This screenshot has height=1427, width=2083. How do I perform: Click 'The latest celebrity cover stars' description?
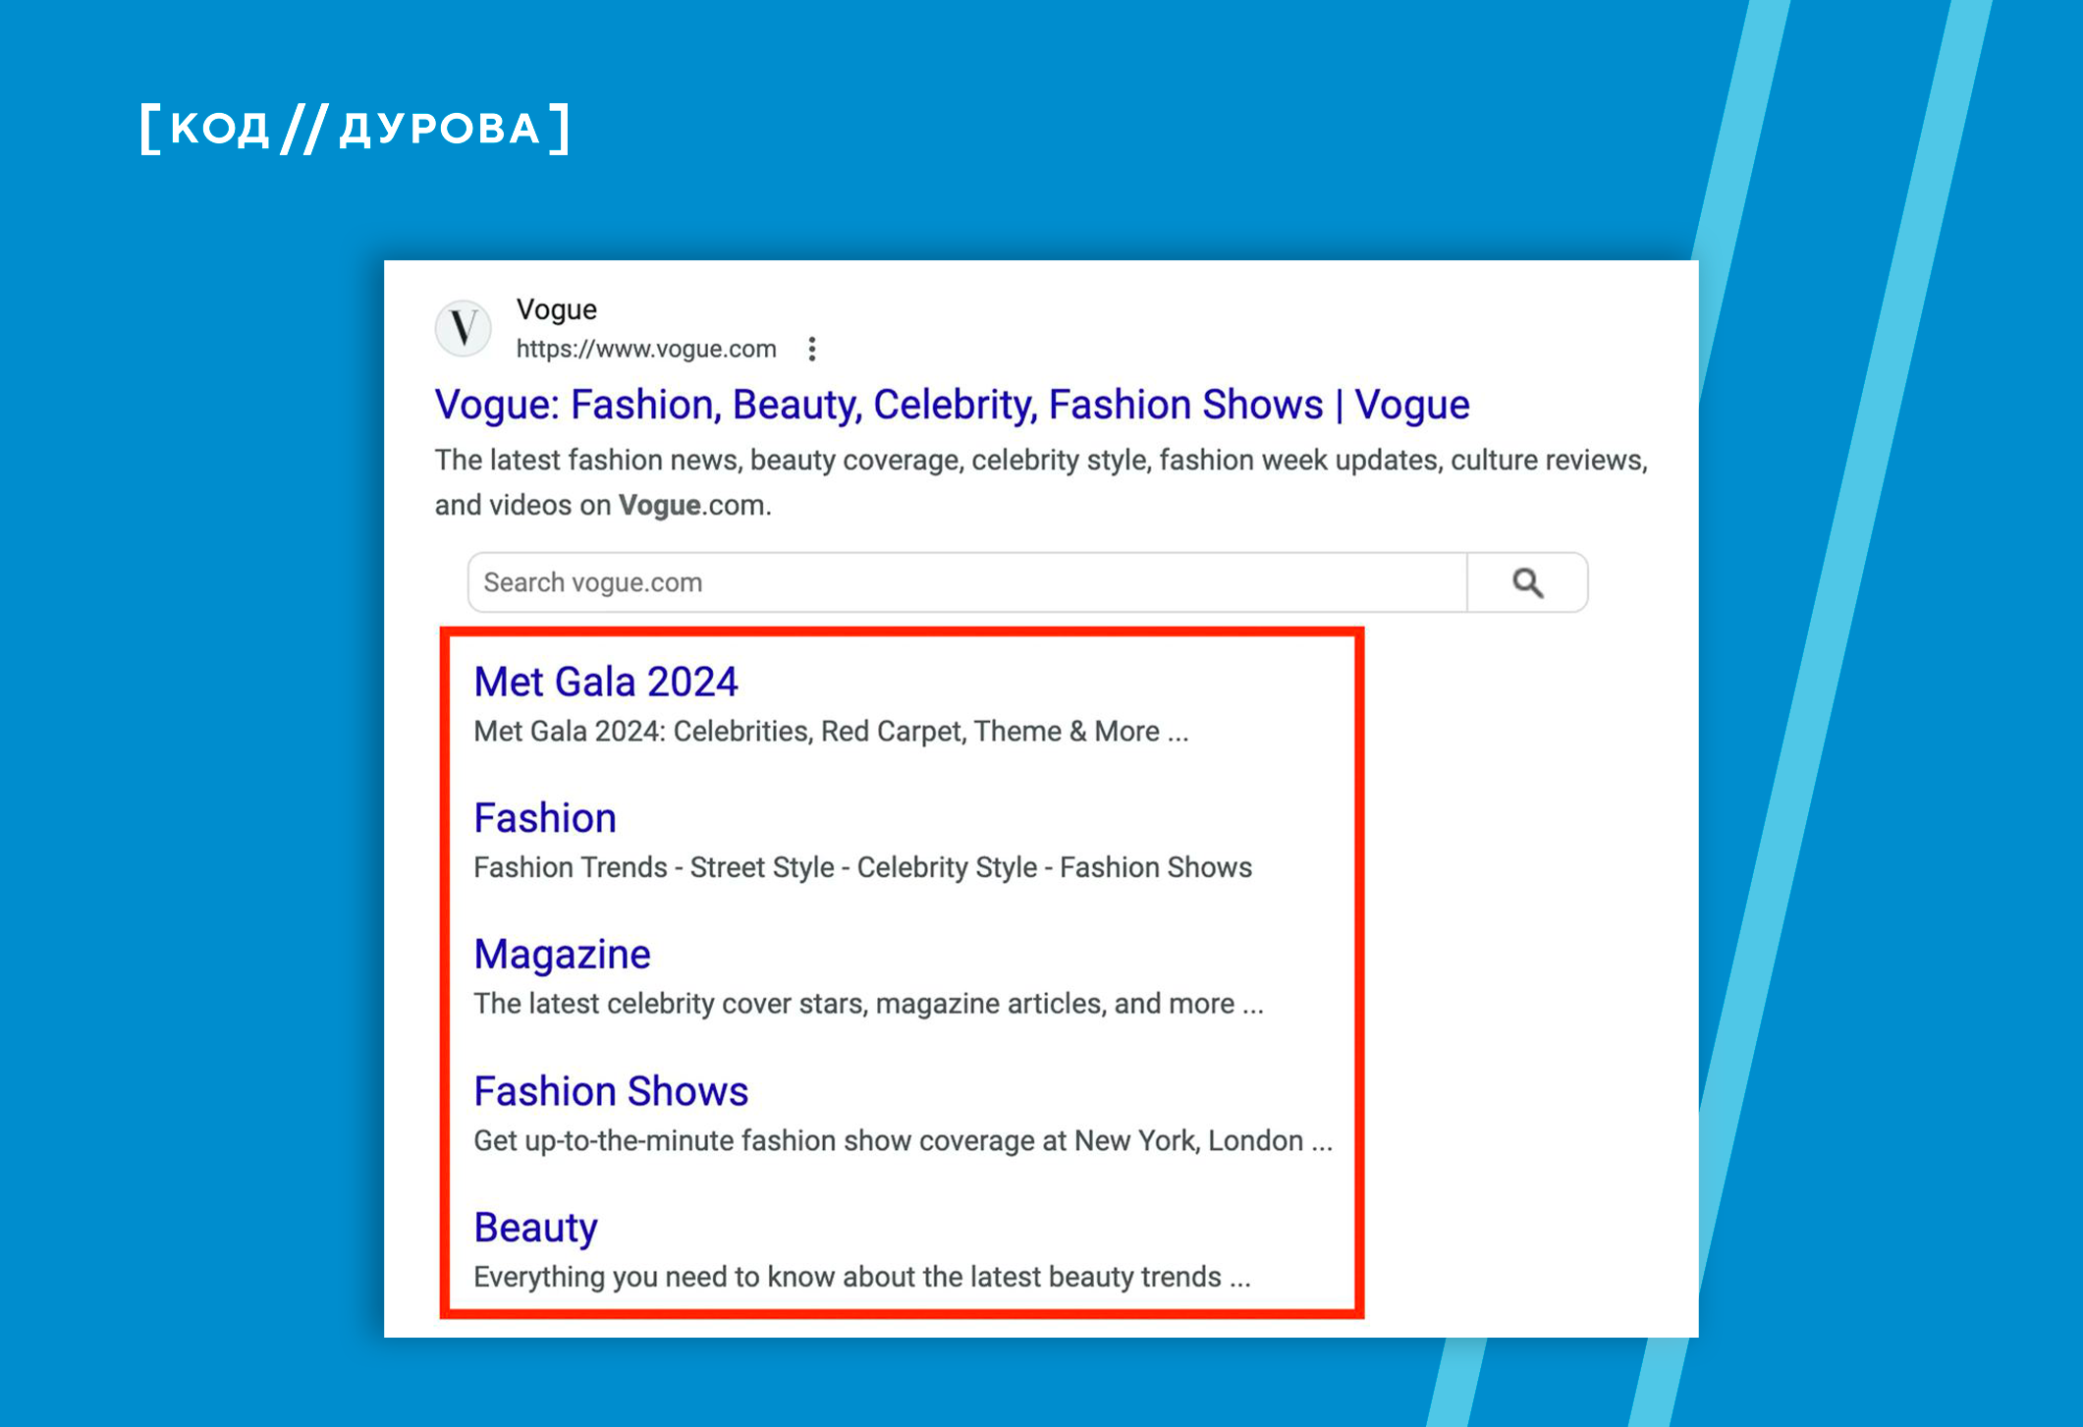(x=868, y=1004)
